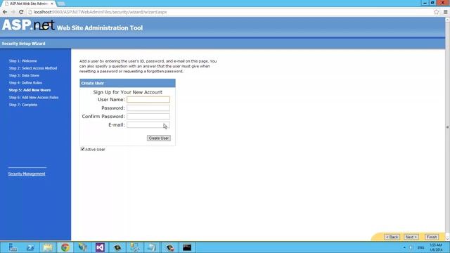Viewport: 450px width, 253px height.
Task: Select Step 4: Define Roles
Action: click(25, 83)
